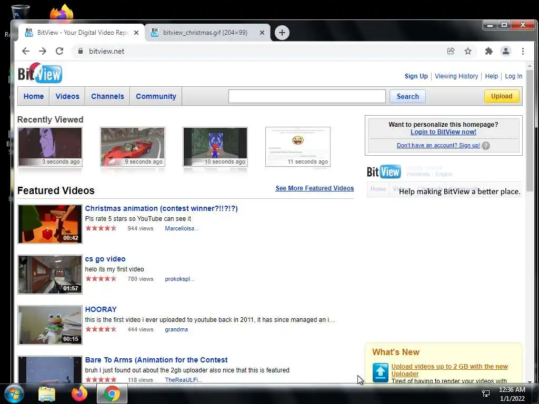Launch Firefox from the taskbar
Viewport: 539px width, 404px height.
pyautogui.click(x=79, y=393)
